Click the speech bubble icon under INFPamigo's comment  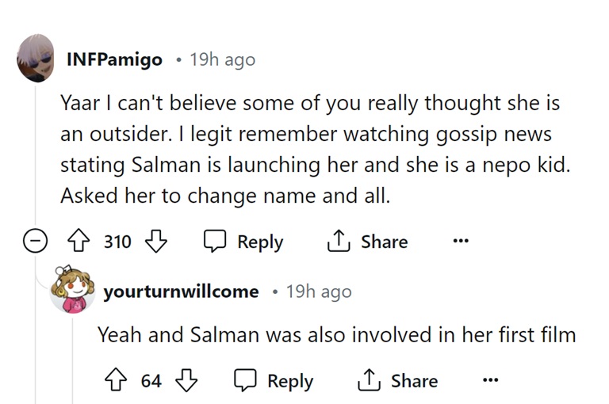(216, 242)
